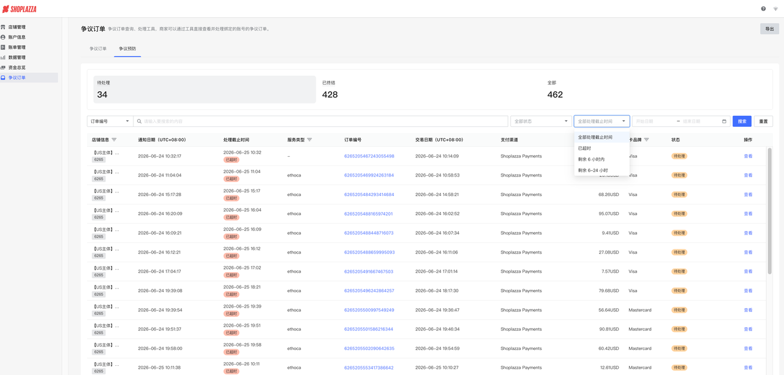Open order link 6265205488448716073
This screenshot has height=375, width=784.
[x=369, y=233]
